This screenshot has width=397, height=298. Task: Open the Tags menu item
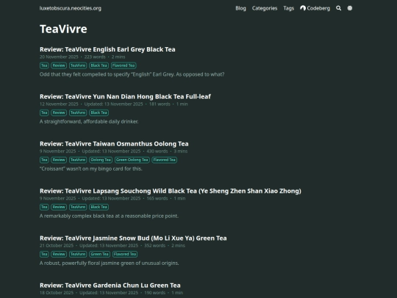[x=289, y=8]
